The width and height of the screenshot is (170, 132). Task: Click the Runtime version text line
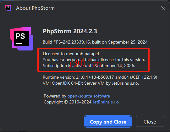(100, 77)
